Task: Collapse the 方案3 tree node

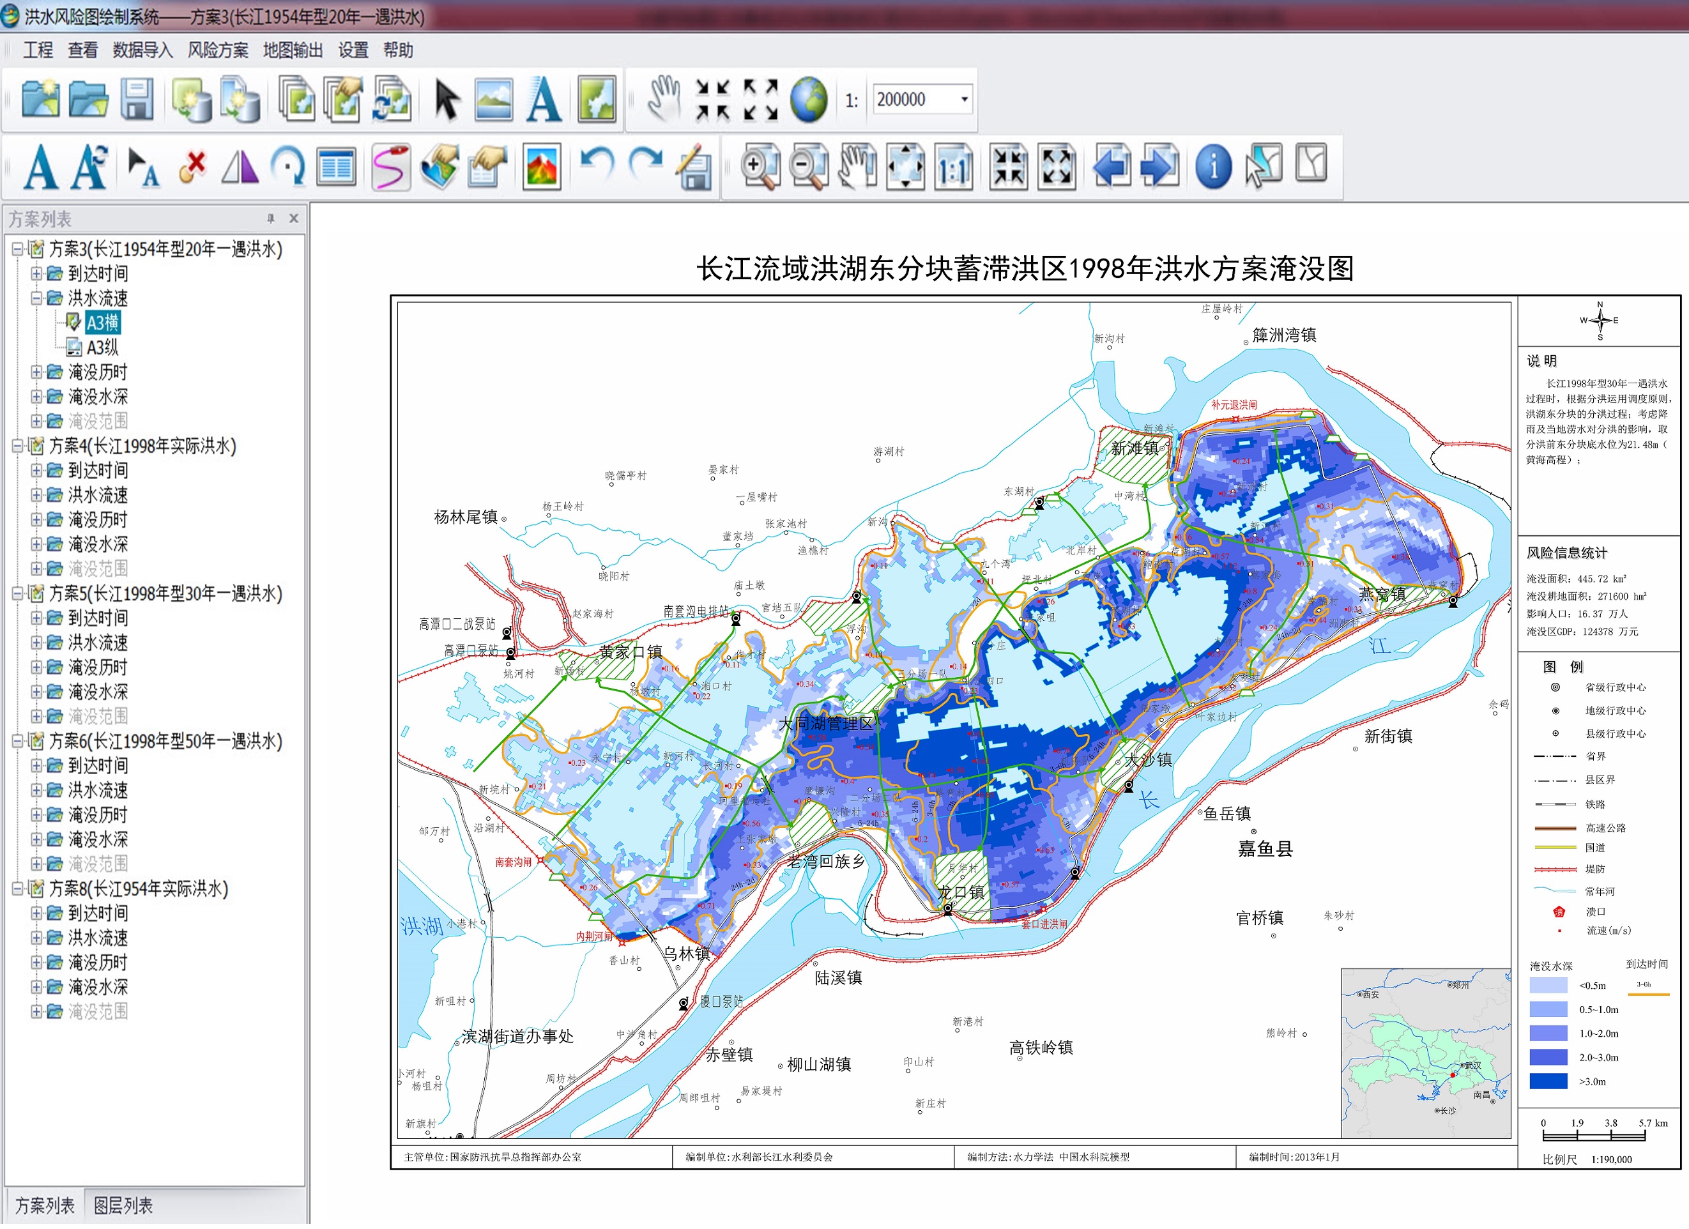Action: click(x=18, y=250)
